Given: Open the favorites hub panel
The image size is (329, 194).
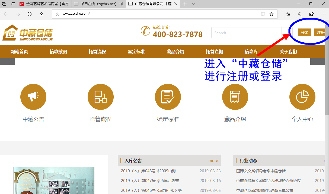Looking at the screenshot, I should [288, 14].
